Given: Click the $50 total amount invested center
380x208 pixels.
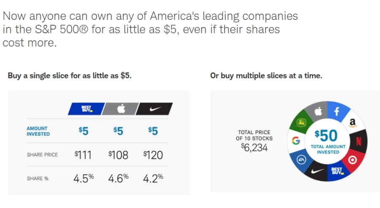Looking at the screenshot, I should 328,141.
